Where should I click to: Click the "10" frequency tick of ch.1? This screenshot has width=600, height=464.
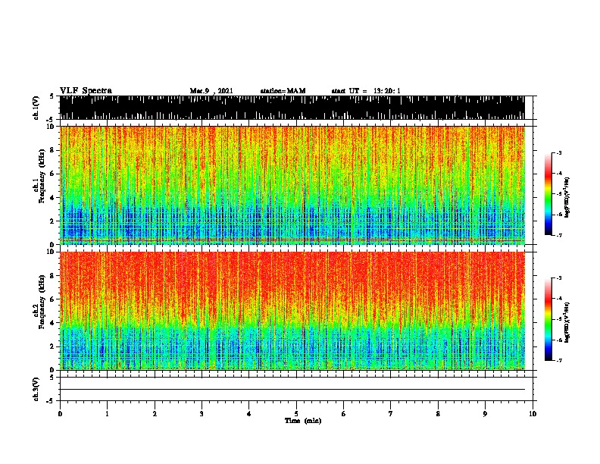point(52,127)
